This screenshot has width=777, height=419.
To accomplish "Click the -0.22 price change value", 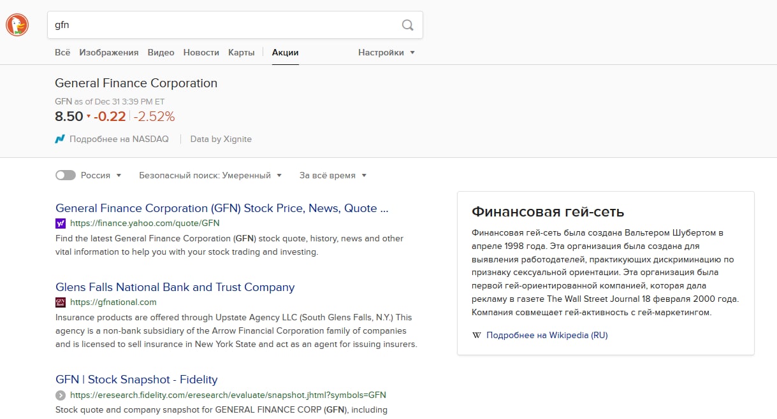I will [x=110, y=117].
